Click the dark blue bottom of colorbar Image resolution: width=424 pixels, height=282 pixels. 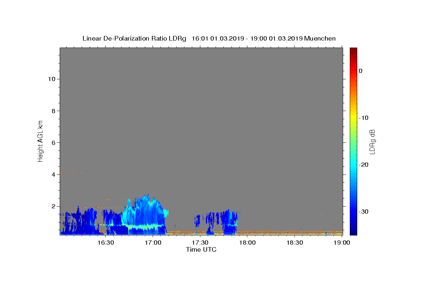click(x=353, y=231)
